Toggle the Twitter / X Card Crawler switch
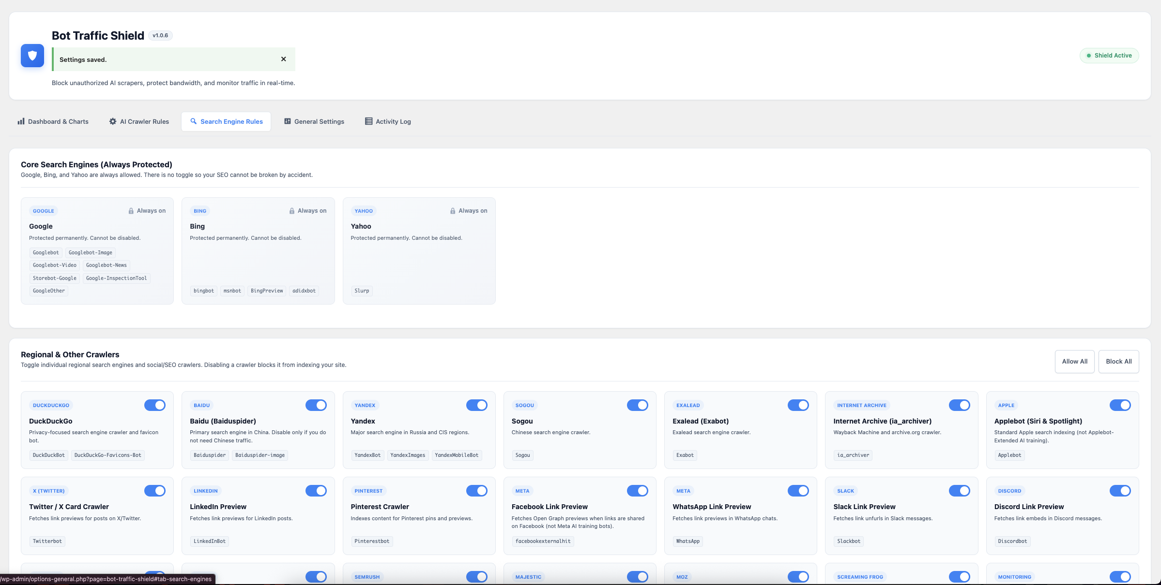The height and width of the screenshot is (585, 1161). tap(155, 491)
